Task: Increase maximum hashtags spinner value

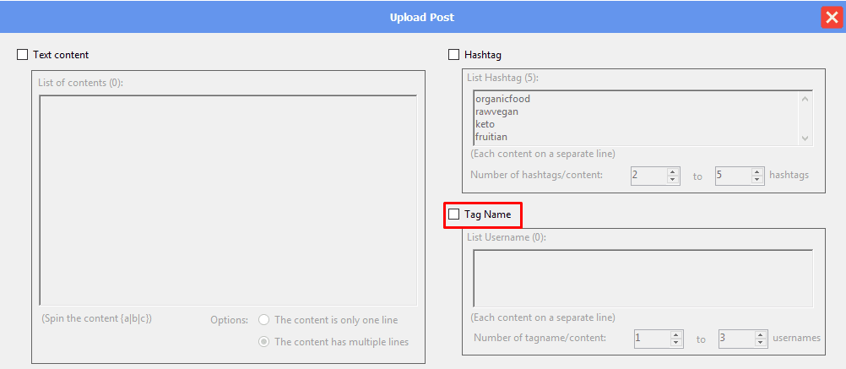Action: 757,171
